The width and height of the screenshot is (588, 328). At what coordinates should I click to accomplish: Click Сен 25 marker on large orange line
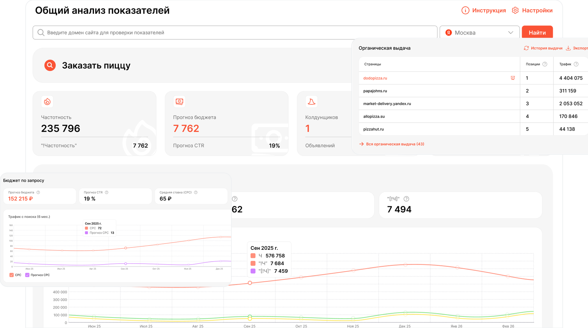(250, 283)
